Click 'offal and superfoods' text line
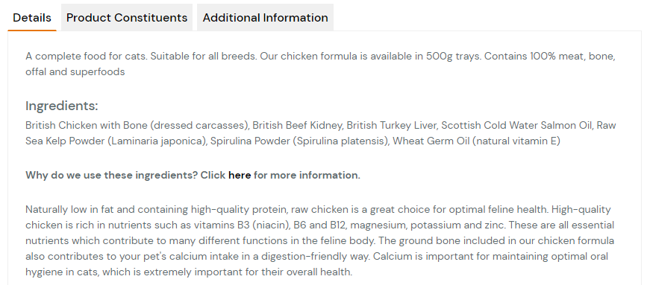650x285 pixels. pyautogui.click(x=75, y=71)
